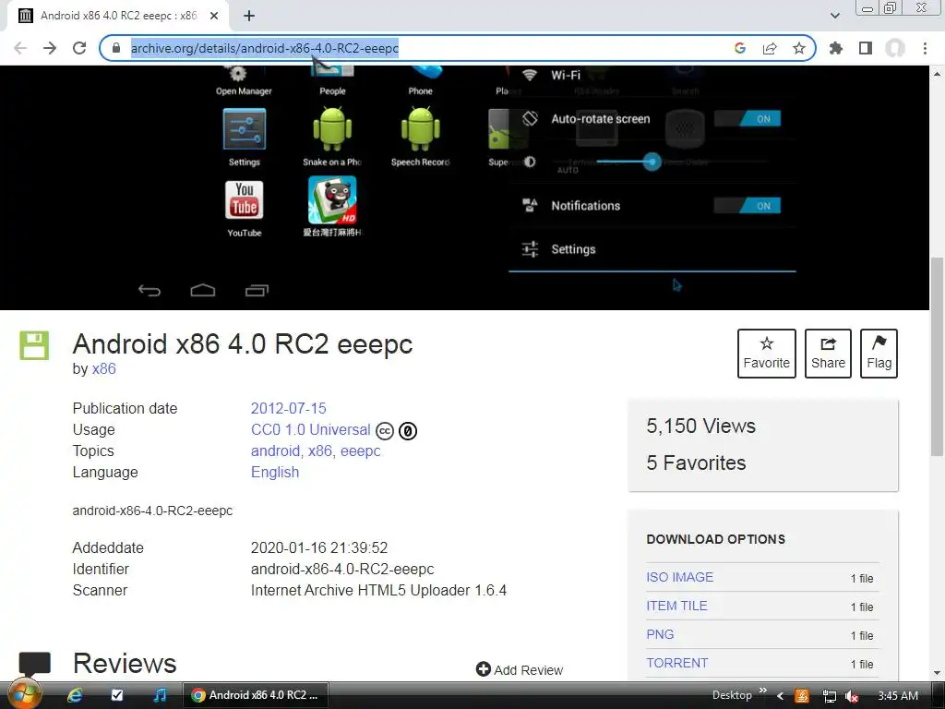Screen dimensions: 945x709
Task: Expand the Desktop toolbar chevron
Action: [x=763, y=691]
